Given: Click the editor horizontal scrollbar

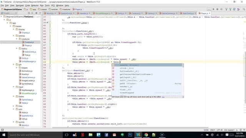Looking at the screenshot, I should [130, 128].
